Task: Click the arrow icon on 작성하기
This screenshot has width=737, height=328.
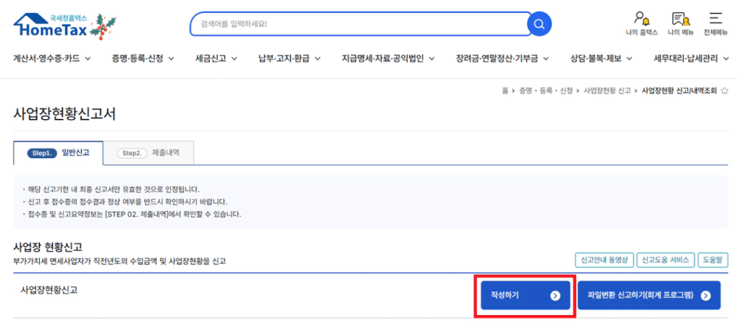Action: click(555, 296)
